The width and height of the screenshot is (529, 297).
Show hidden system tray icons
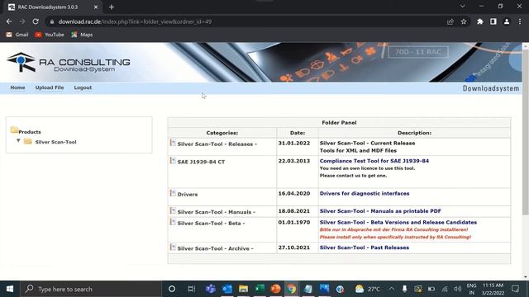tap(391, 289)
